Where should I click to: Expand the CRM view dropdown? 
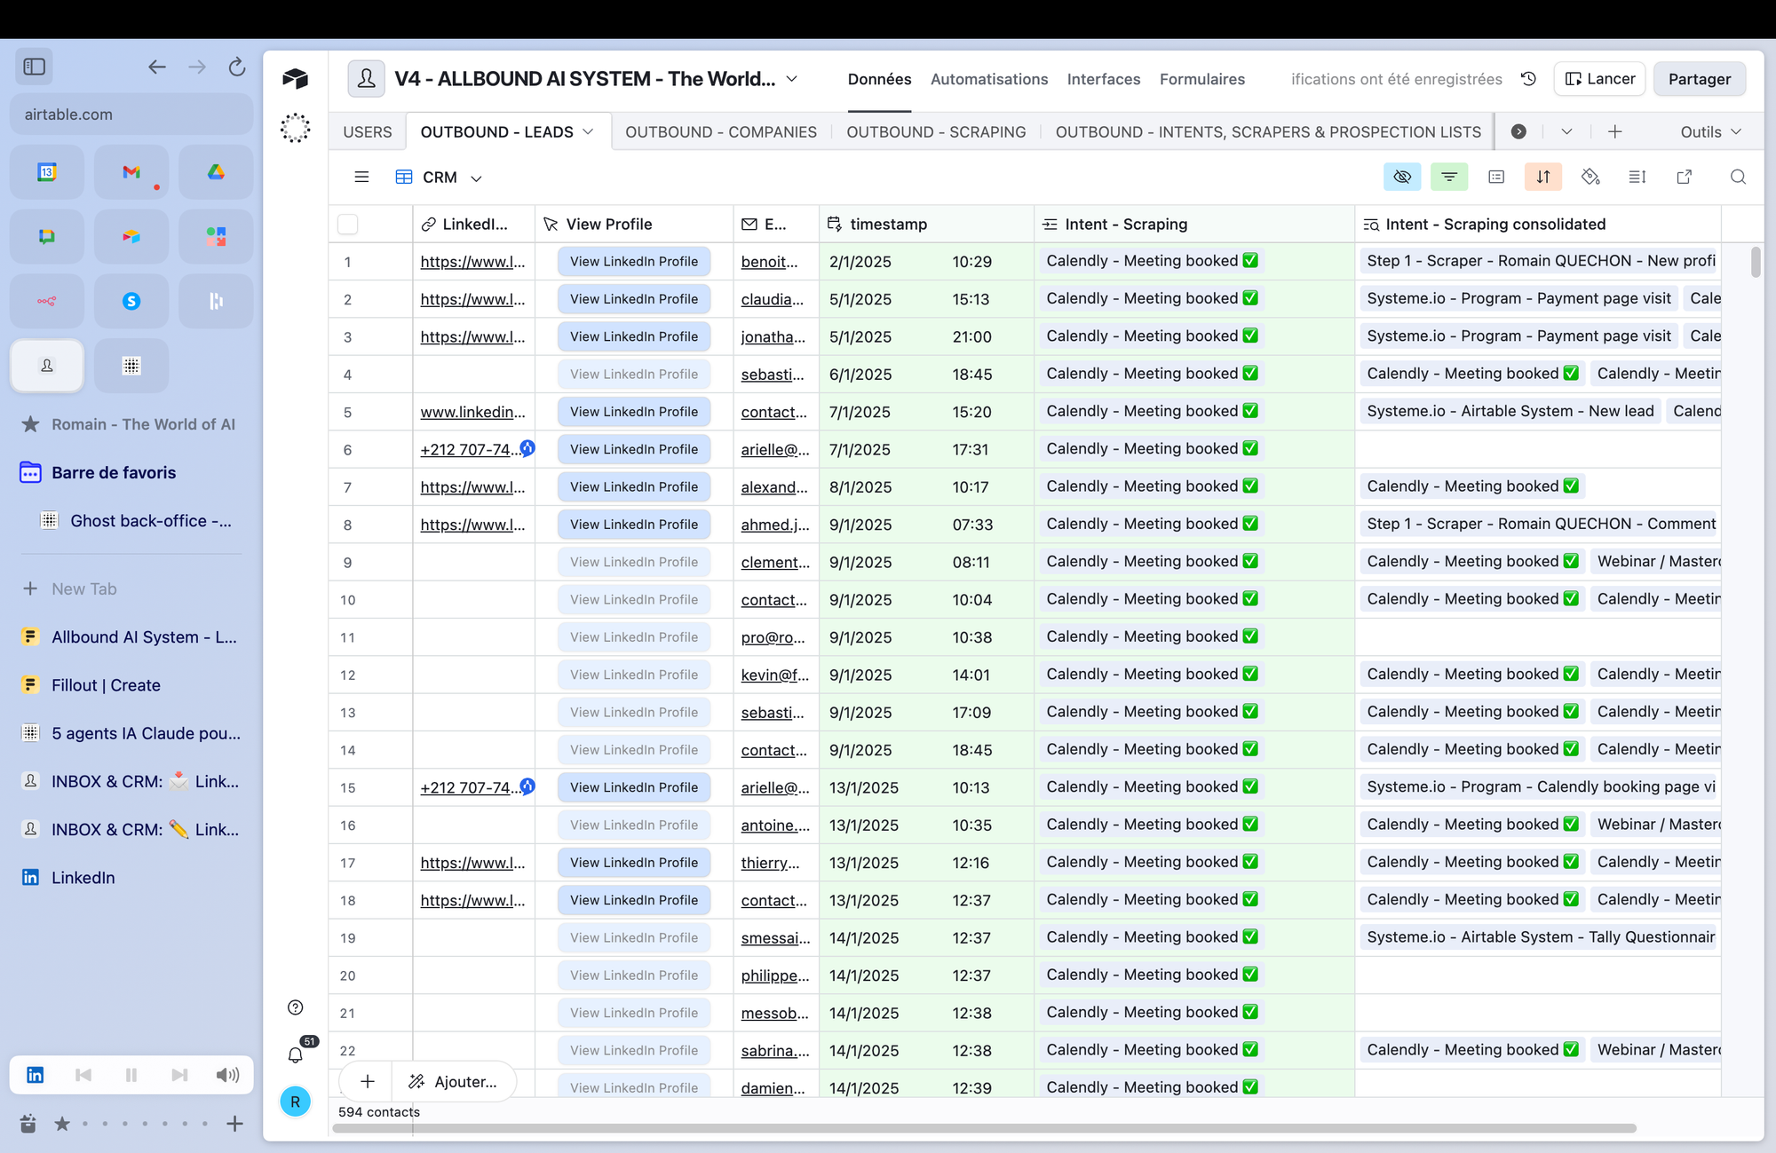477,178
